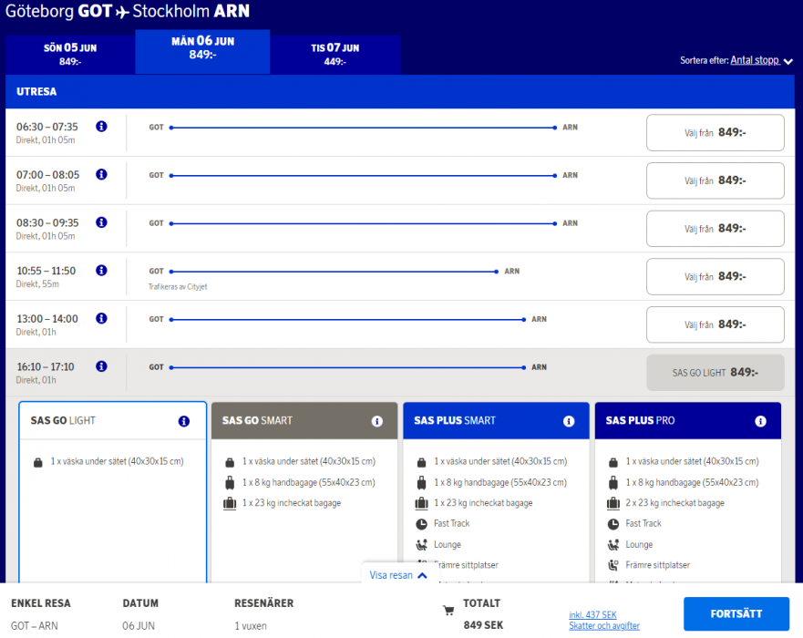This screenshot has width=803, height=638.
Task: Click the shopping cart icon beside Totalt
Action: coord(448,611)
